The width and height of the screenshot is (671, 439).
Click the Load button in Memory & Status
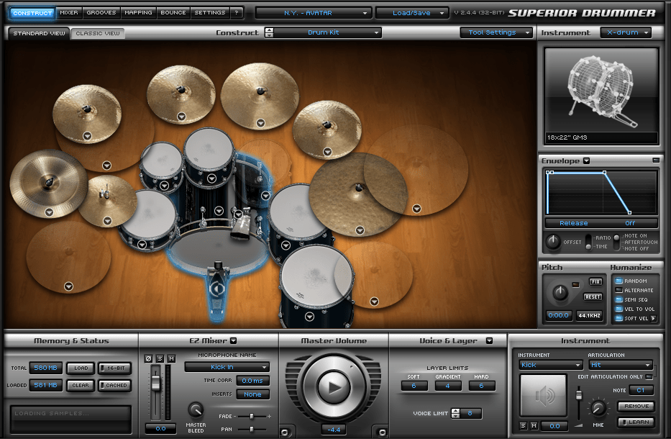(81, 368)
